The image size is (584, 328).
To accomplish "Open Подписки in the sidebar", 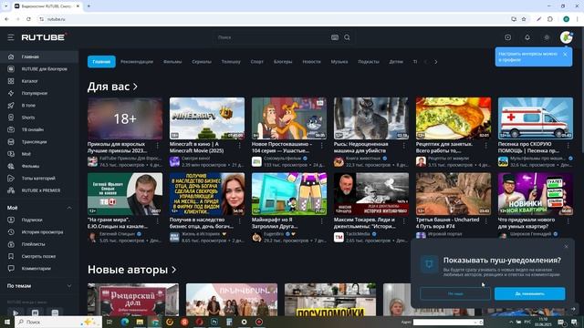I will coord(39,220).
